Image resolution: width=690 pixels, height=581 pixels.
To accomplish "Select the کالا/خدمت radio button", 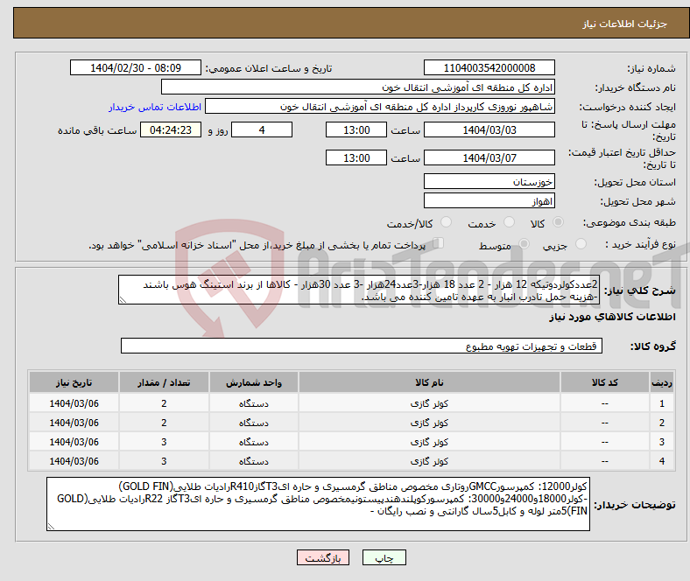I will tap(447, 222).
